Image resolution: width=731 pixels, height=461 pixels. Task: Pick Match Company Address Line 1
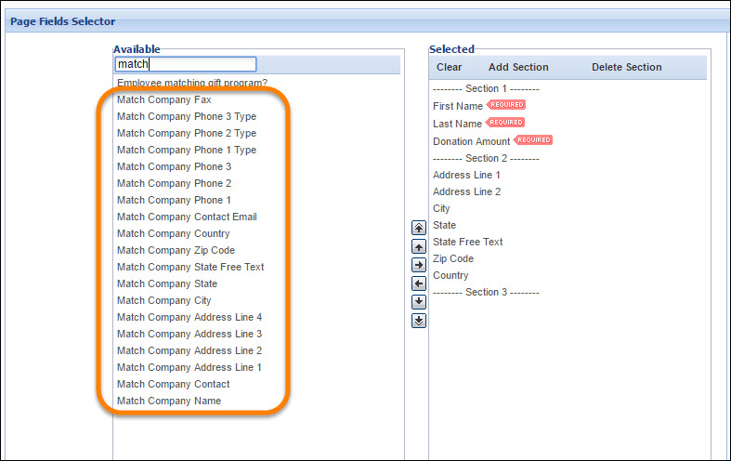(x=189, y=368)
